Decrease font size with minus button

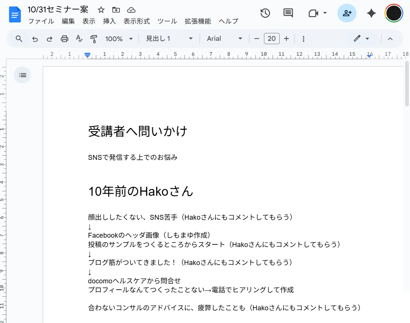point(256,39)
